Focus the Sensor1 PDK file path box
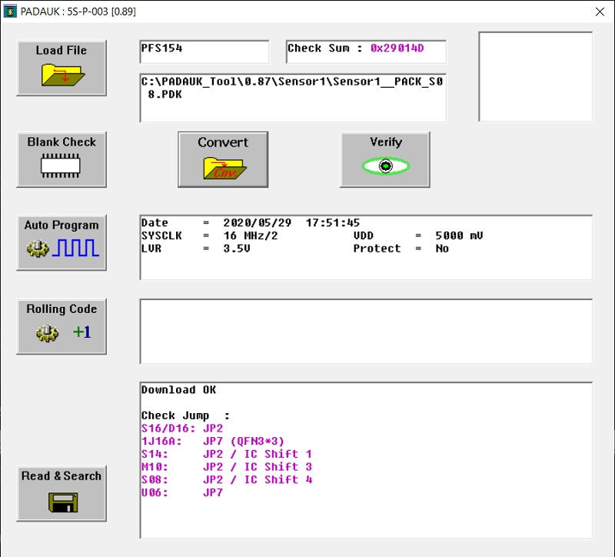The height and width of the screenshot is (557, 615). point(292,97)
